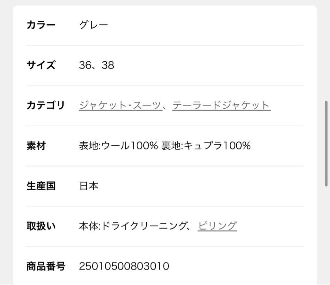Select the 日本 country value

89,185
